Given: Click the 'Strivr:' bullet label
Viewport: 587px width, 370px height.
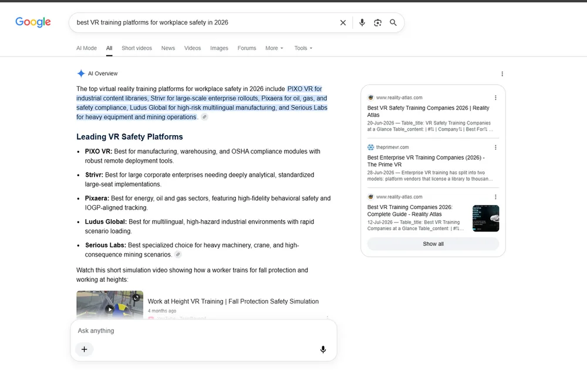Looking at the screenshot, I should coord(94,175).
